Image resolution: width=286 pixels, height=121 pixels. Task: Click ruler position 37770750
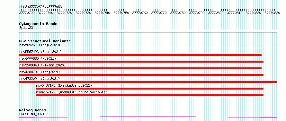[x=121, y=13]
